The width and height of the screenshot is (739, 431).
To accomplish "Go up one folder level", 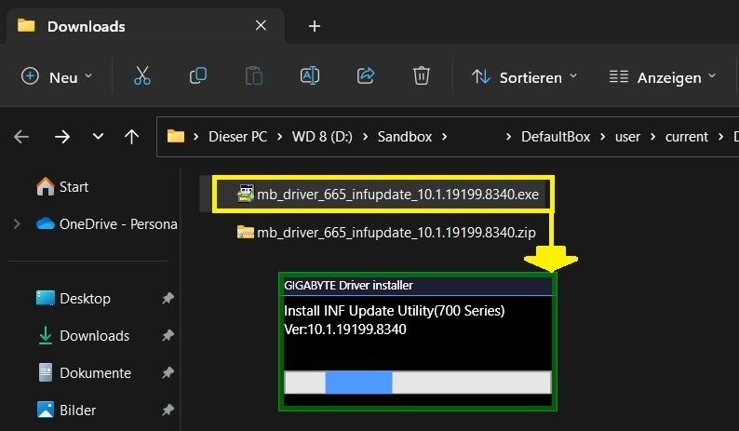I will tap(131, 137).
